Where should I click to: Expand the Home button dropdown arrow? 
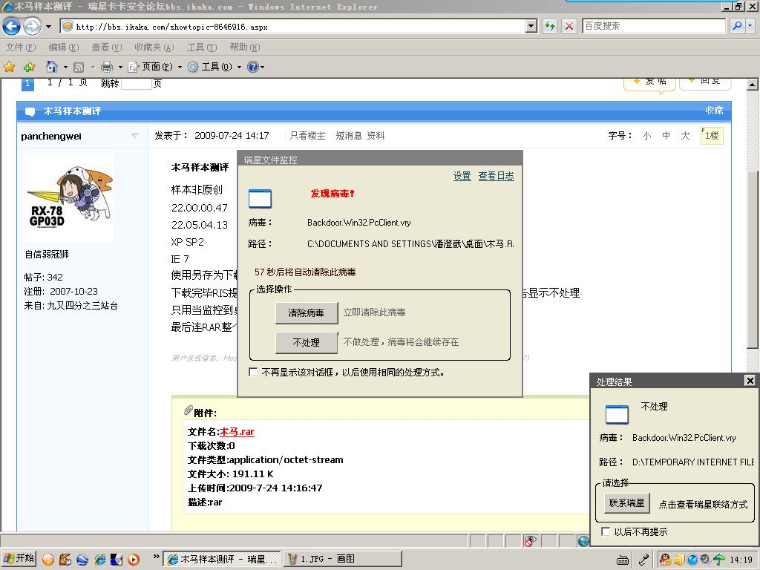pyautogui.click(x=65, y=67)
